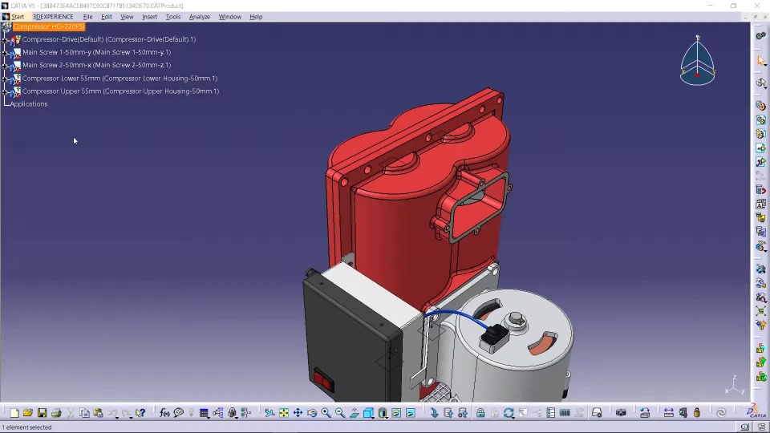Open the Measure Between tool

click(668, 413)
